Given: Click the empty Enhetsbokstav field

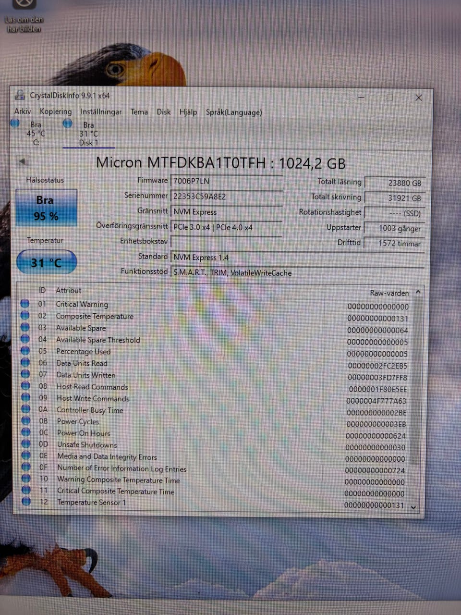Looking at the screenshot, I should [226, 242].
